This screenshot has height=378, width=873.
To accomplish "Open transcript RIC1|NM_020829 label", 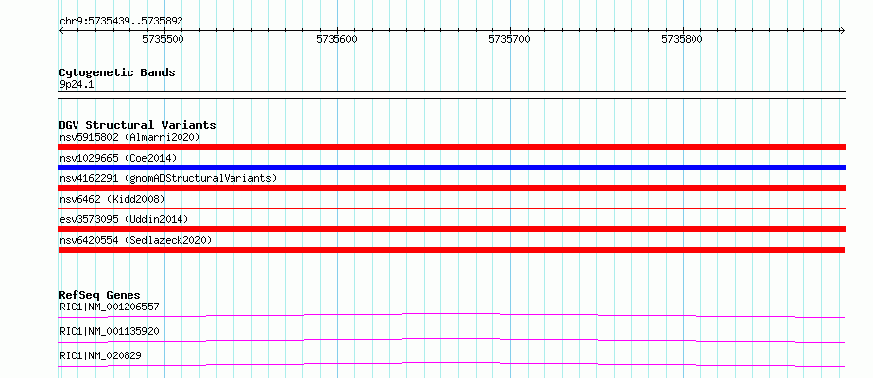I will click(x=100, y=355).
